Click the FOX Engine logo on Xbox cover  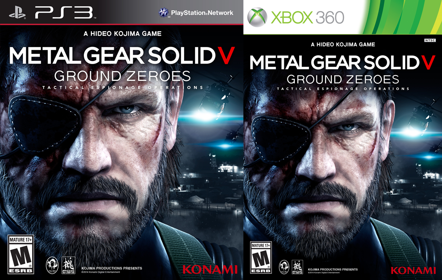pyautogui.click(x=297, y=267)
